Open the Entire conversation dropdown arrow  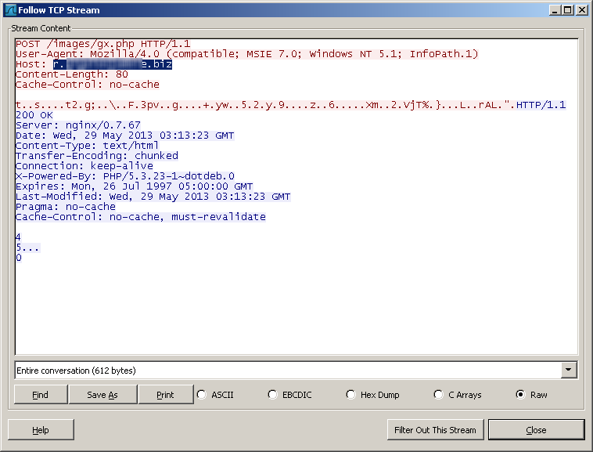point(569,371)
